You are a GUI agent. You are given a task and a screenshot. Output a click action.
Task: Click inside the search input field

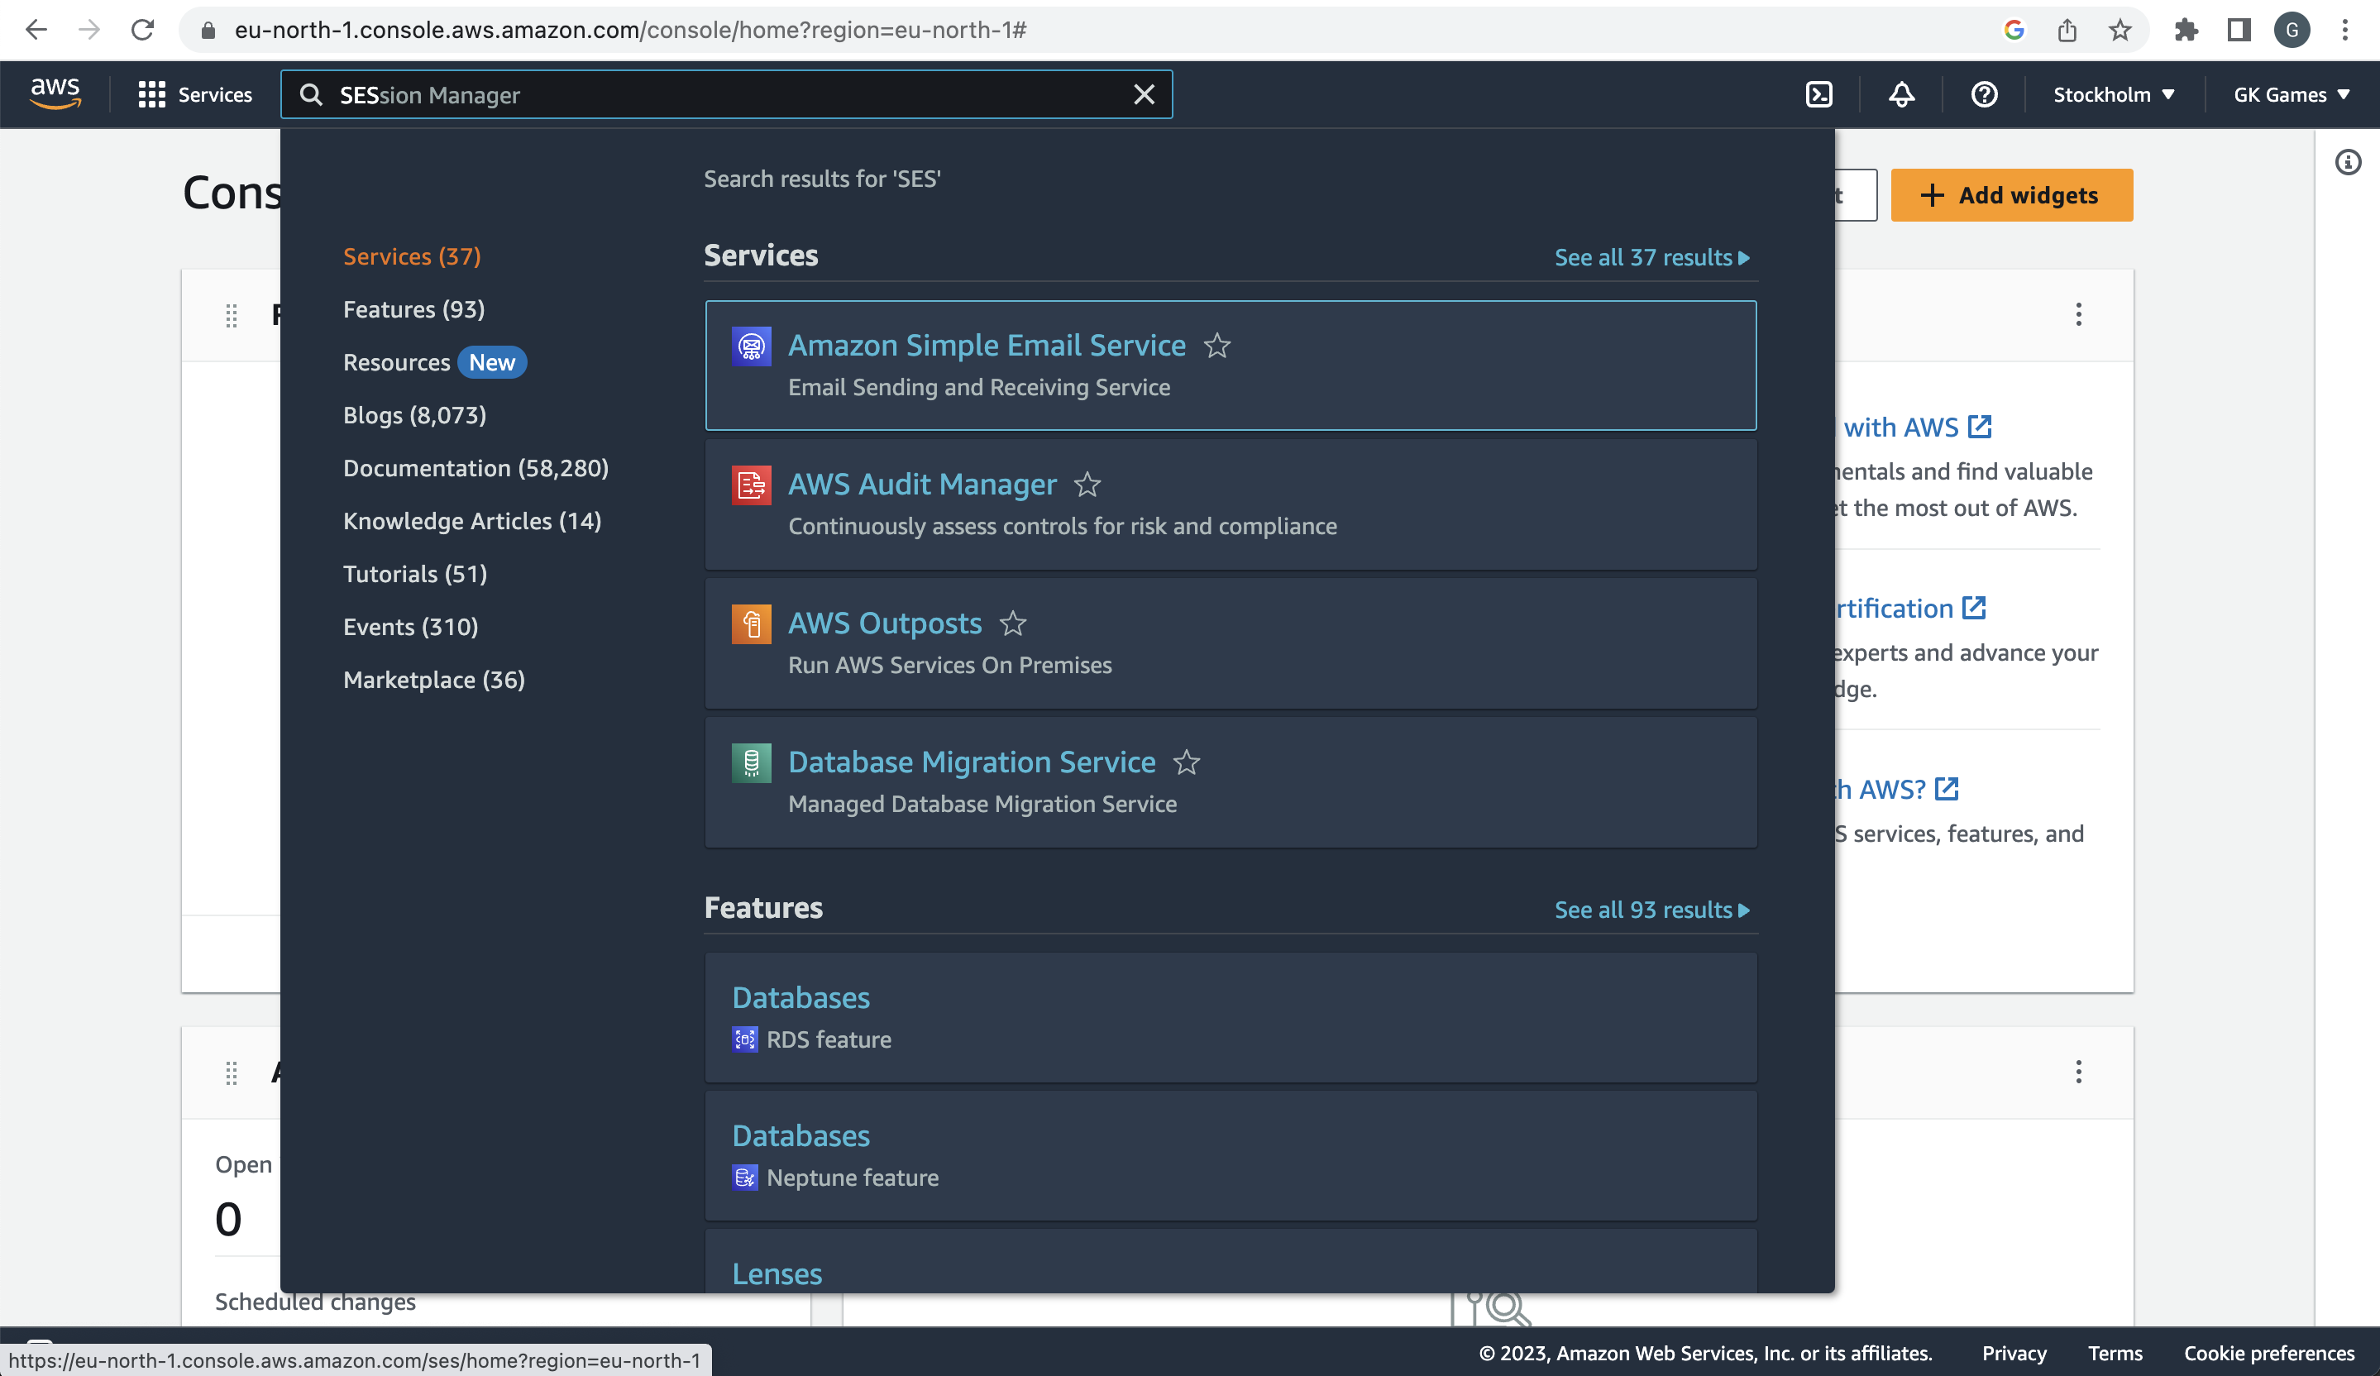727,94
